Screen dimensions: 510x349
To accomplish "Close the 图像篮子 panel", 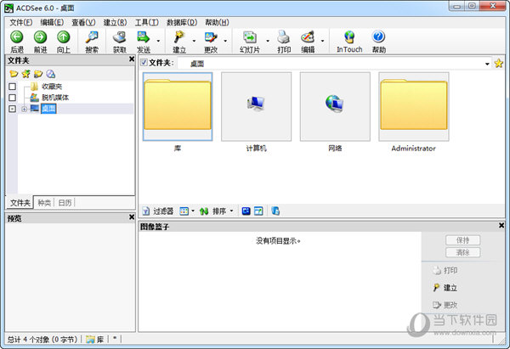I will (501, 225).
